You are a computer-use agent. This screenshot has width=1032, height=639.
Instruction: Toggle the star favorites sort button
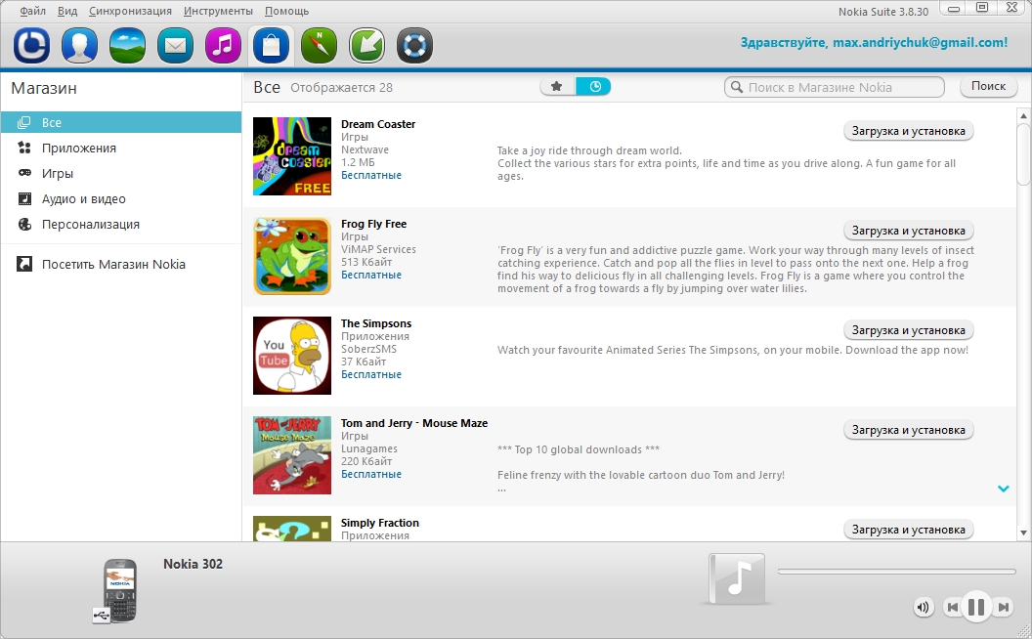click(x=557, y=86)
